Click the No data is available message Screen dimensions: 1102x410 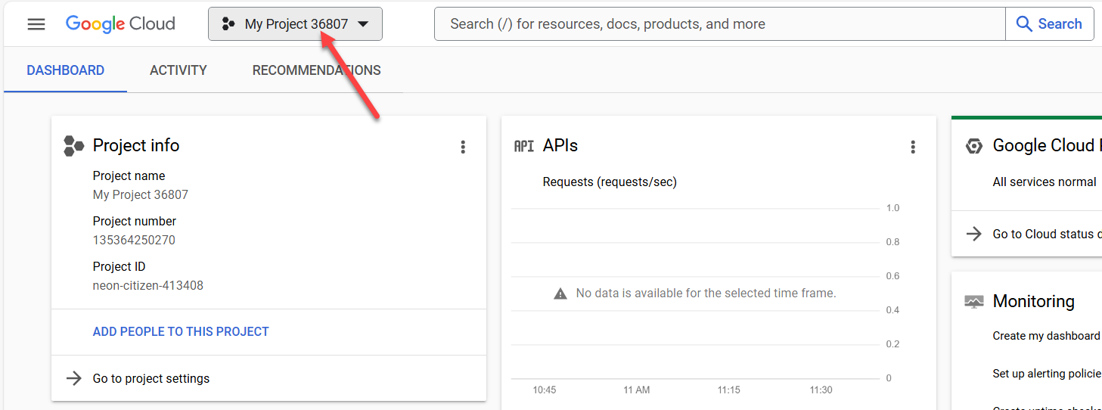tap(706, 293)
